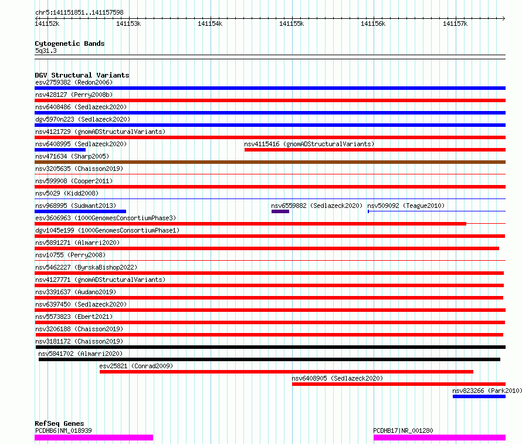Click the 141152k ruler tick label
Screen dimensions: 522x444
click(47, 23)
